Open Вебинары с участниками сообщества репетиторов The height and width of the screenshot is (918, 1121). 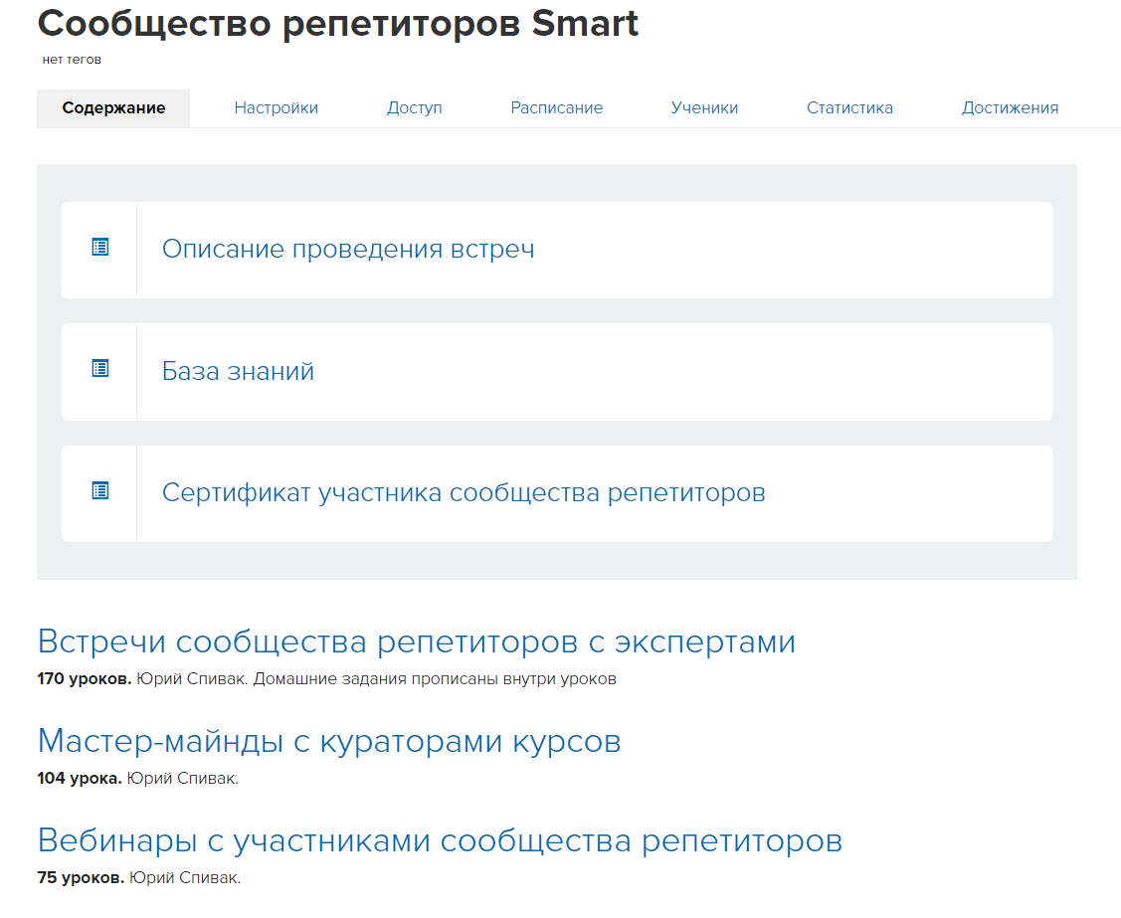[440, 840]
